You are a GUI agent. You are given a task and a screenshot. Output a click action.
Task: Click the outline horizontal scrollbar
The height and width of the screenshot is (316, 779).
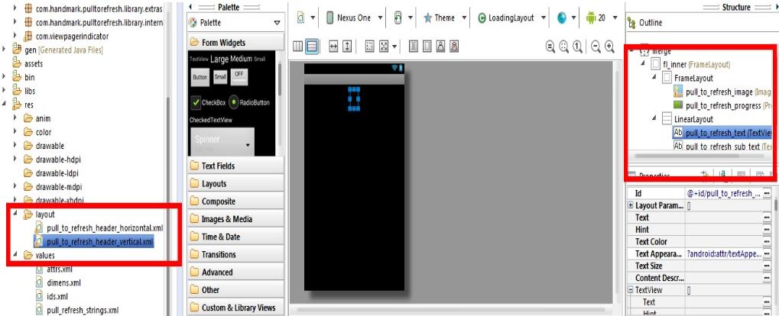686,155
